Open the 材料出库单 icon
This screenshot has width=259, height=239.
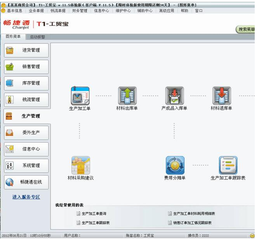(127, 96)
